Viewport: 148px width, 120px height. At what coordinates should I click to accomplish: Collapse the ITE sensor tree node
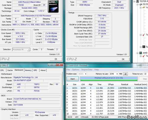click(x=137, y=4)
